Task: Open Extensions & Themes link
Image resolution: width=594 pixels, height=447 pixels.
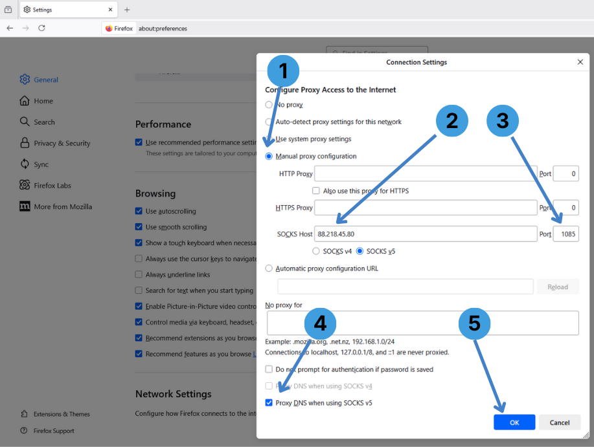Action: 56,414
